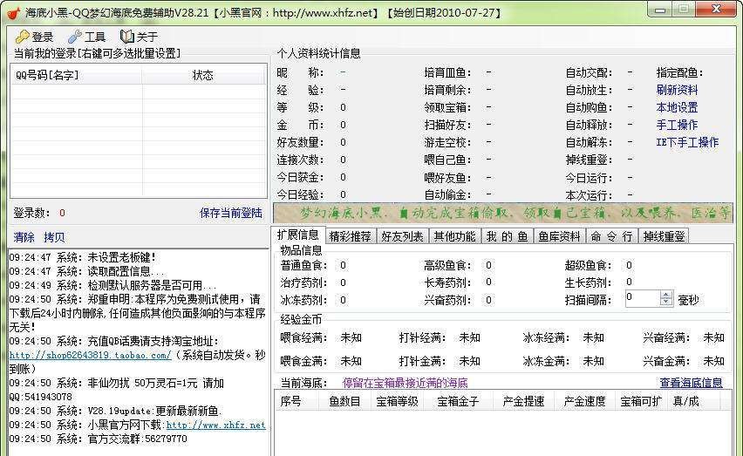Switch to the 精彩推荐 tab

pos(351,235)
